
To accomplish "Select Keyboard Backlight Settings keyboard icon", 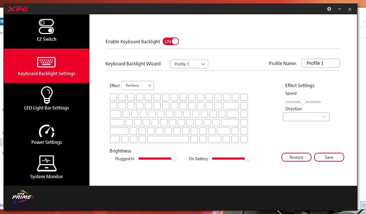I will pyautogui.click(x=46, y=62).
